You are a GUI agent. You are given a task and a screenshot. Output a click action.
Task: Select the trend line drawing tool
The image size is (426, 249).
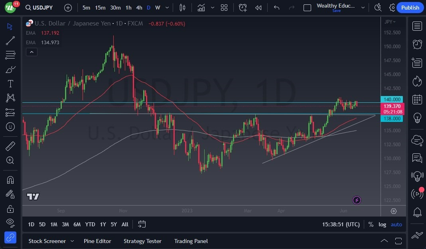pos(10,41)
